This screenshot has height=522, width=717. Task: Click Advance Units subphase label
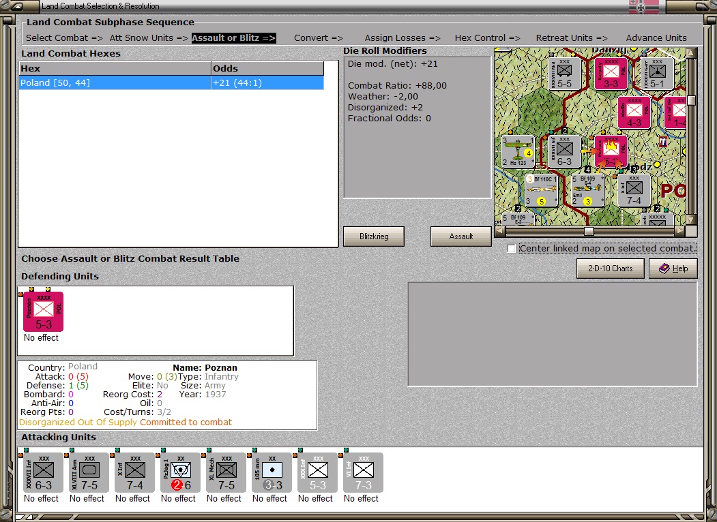click(x=656, y=38)
